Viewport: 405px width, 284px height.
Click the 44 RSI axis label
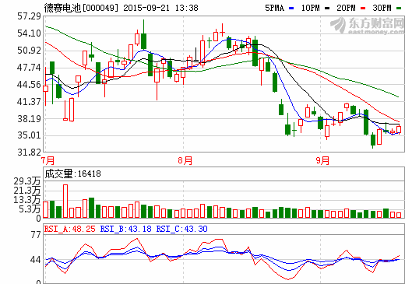(x=36, y=260)
